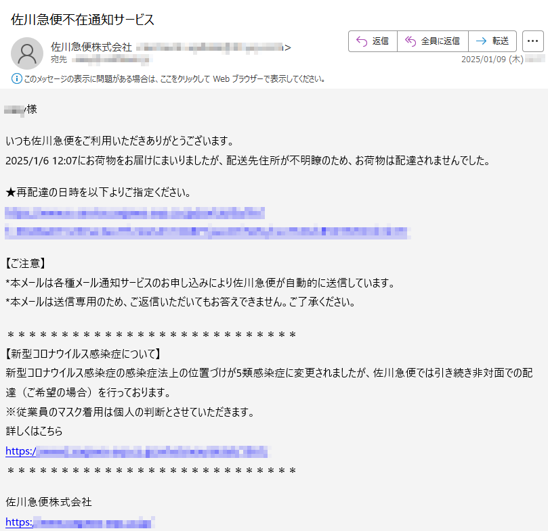Click the 転送 forward button

click(492, 41)
